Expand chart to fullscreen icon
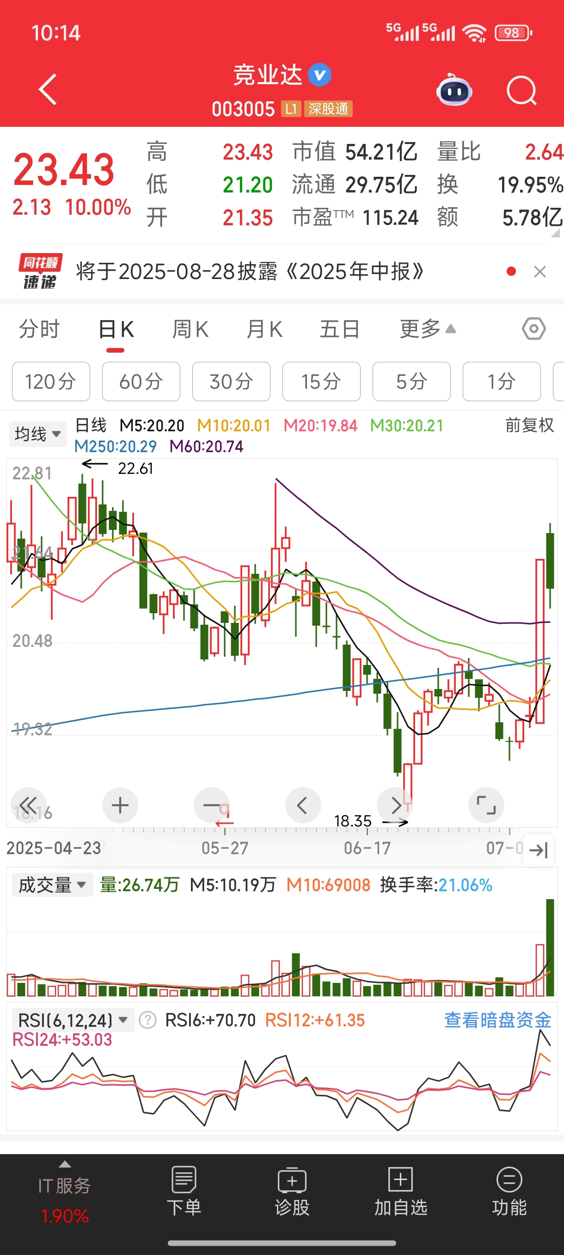Image resolution: width=564 pixels, height=1255 pixels. point(486,805)
